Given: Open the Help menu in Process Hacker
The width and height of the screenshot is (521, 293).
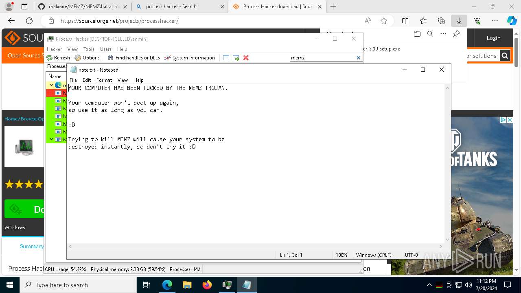Looking at the screenshot, I should point(122,49).
